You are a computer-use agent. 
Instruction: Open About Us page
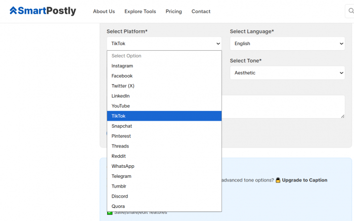pos(104,11)
